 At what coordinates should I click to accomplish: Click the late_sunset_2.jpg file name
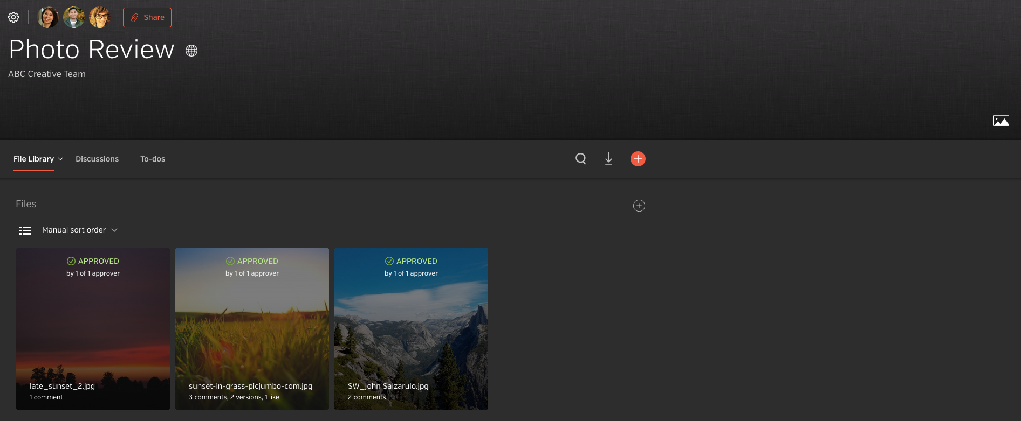62,386
